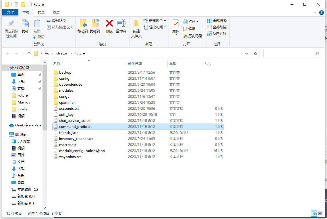Click Copy path (复制路径) button
The width and height of the screenshot is (327, 219).
[x=56, y=21]
